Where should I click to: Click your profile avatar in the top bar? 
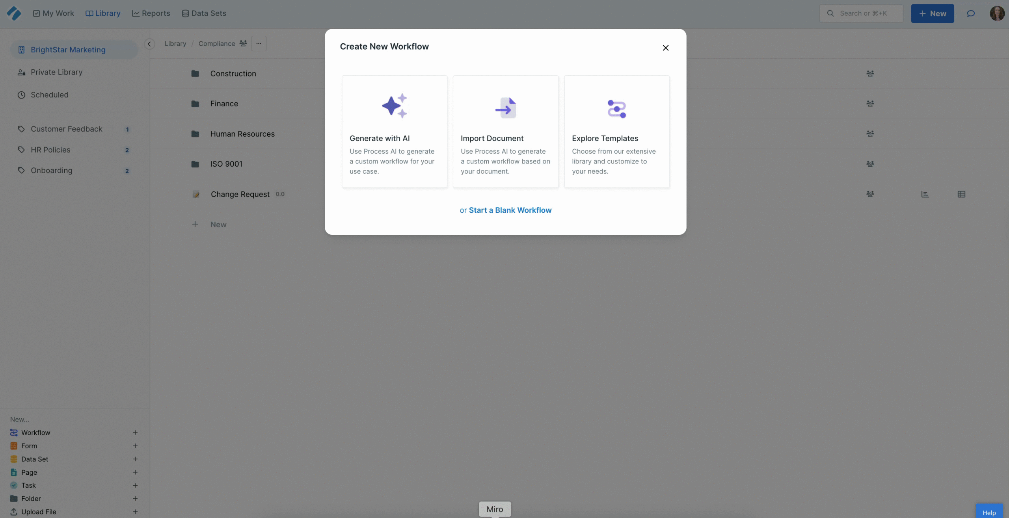pos(997,13)
